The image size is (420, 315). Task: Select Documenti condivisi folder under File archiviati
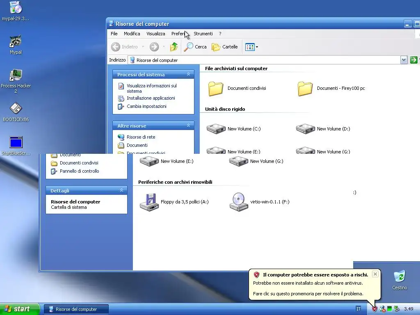click(x=237, y=89)
